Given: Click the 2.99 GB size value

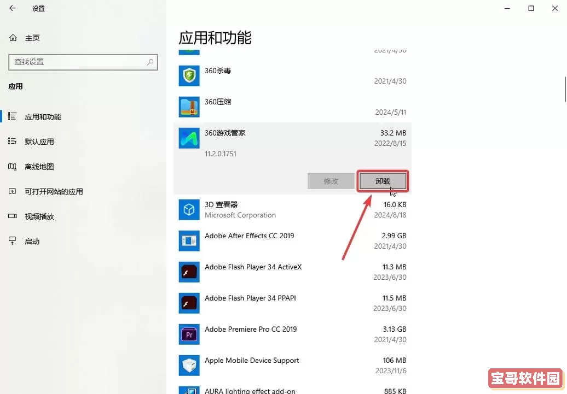Looking at the screenshot, I should point(394,236).
